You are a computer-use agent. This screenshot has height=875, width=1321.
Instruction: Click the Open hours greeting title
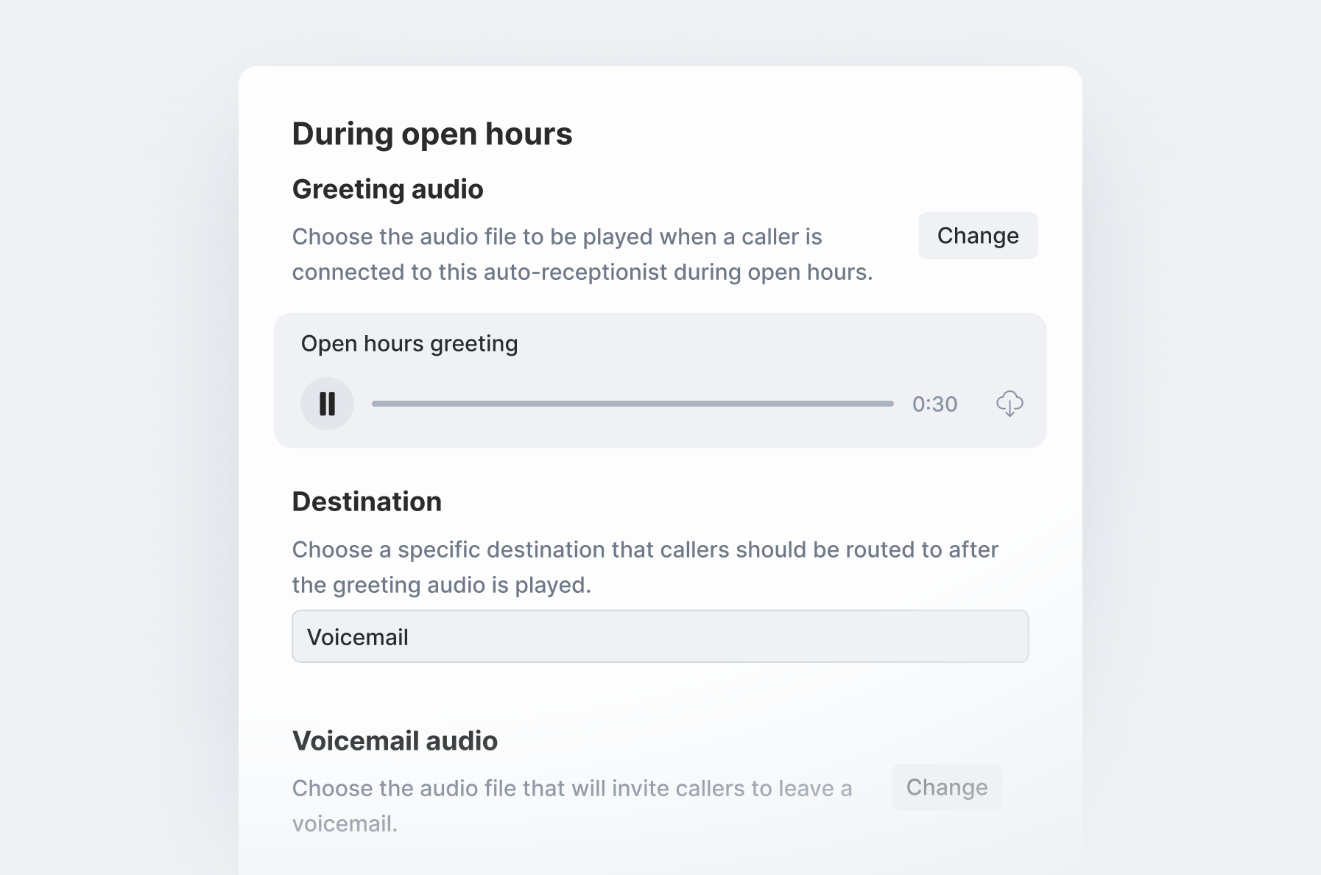[x=409, y=343]
